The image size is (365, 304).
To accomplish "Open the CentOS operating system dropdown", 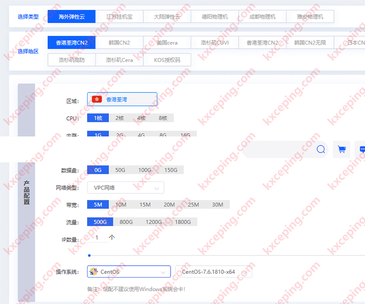I will coord(129,272).
